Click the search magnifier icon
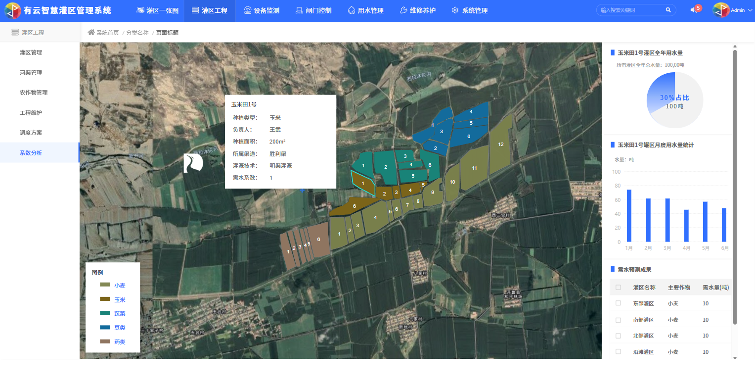Image resolution: width=755 pixels, height=389 pixels. [668, 10]
